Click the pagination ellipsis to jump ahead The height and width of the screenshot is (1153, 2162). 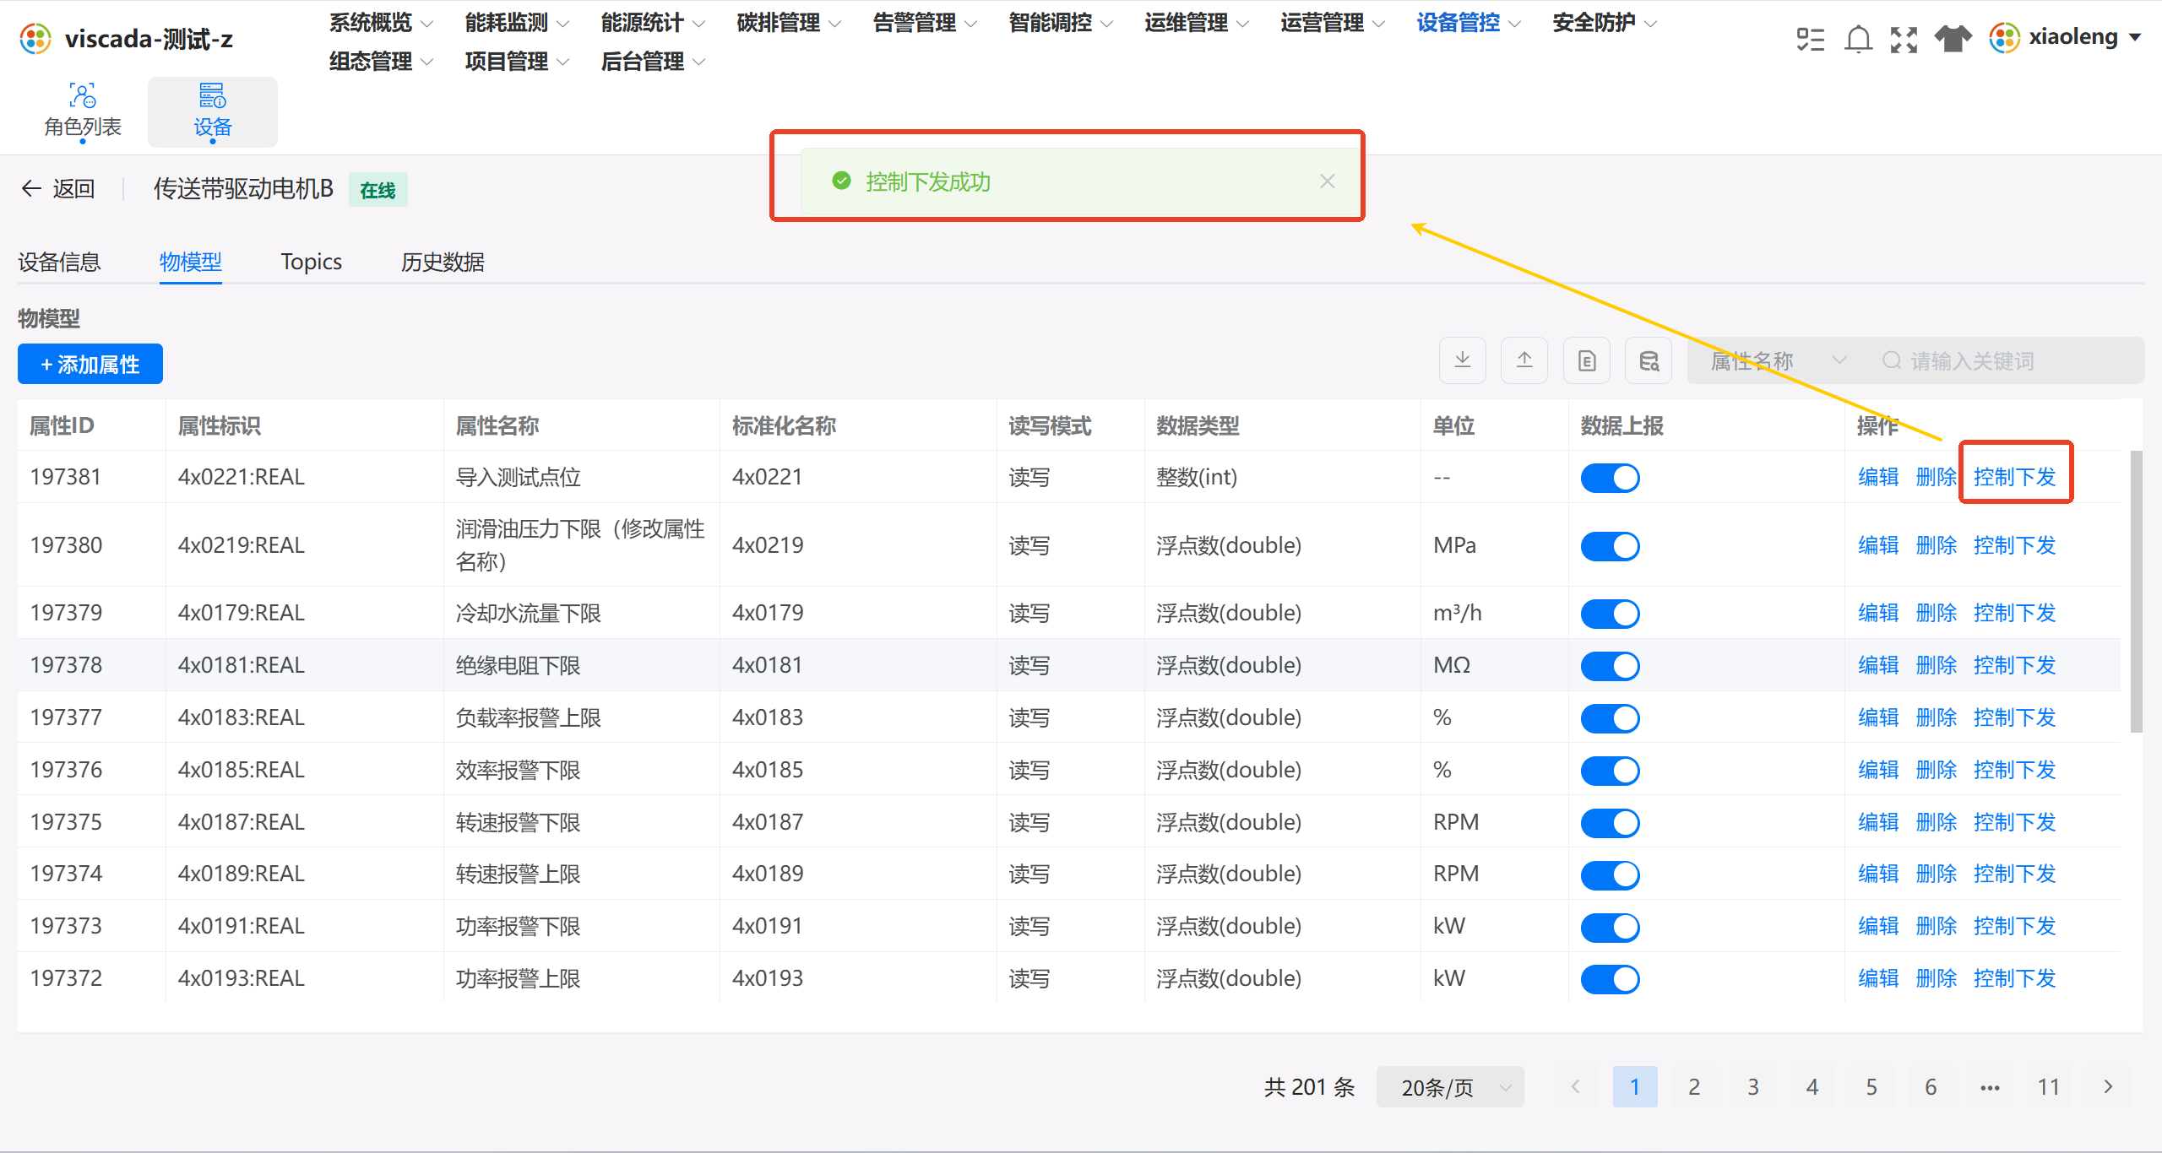coord(1990,1087)
